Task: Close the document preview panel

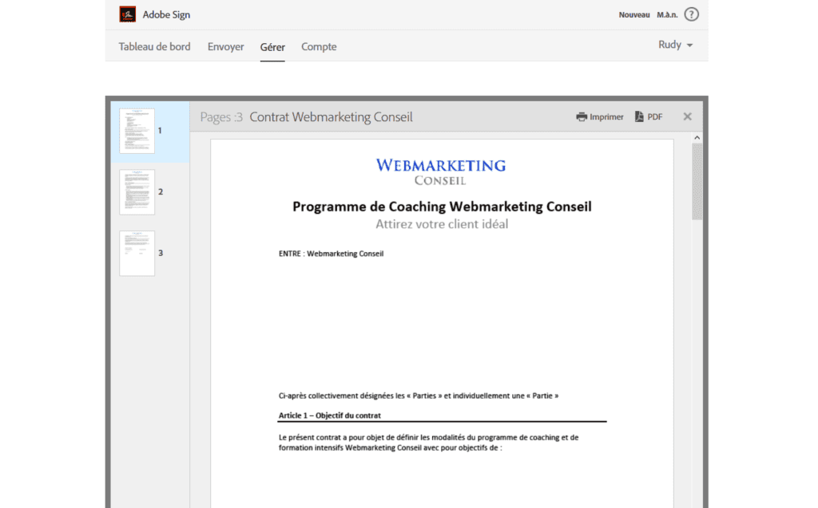Action: [688, 116]
